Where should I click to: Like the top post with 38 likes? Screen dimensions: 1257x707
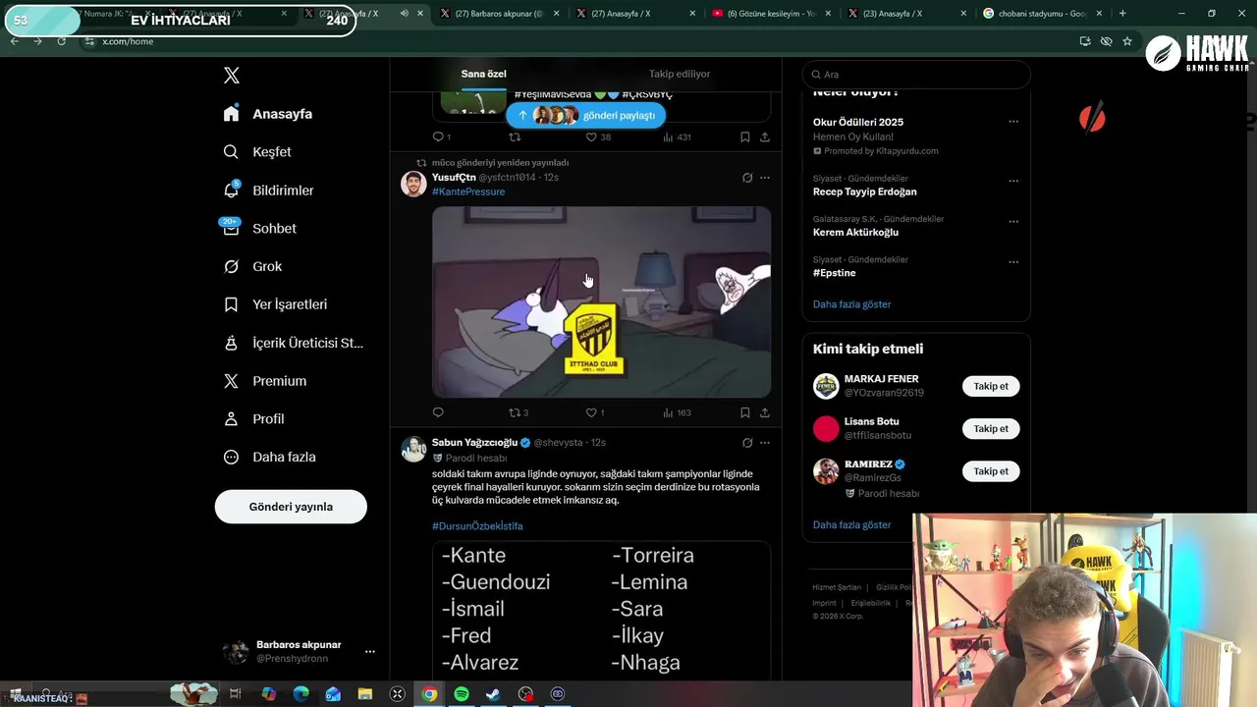(598, 137)
